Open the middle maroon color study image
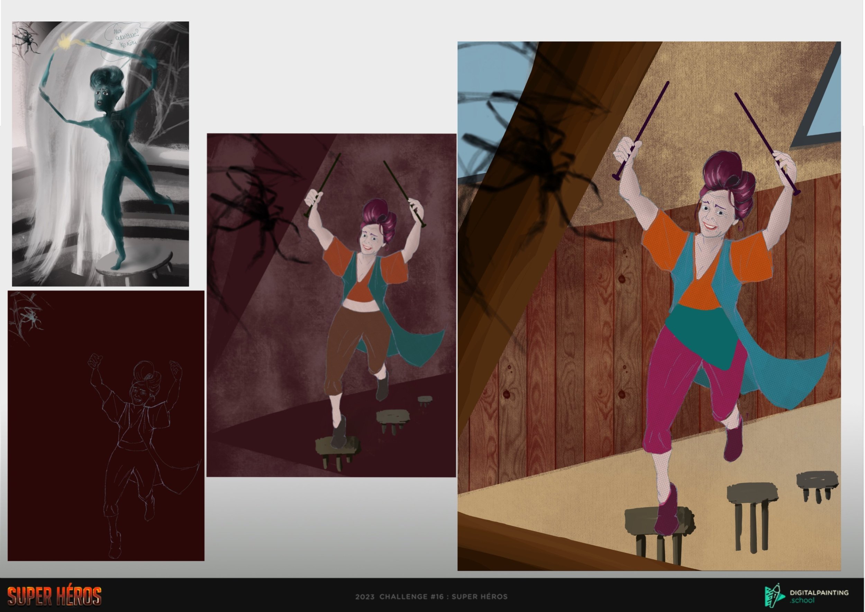 331,305
